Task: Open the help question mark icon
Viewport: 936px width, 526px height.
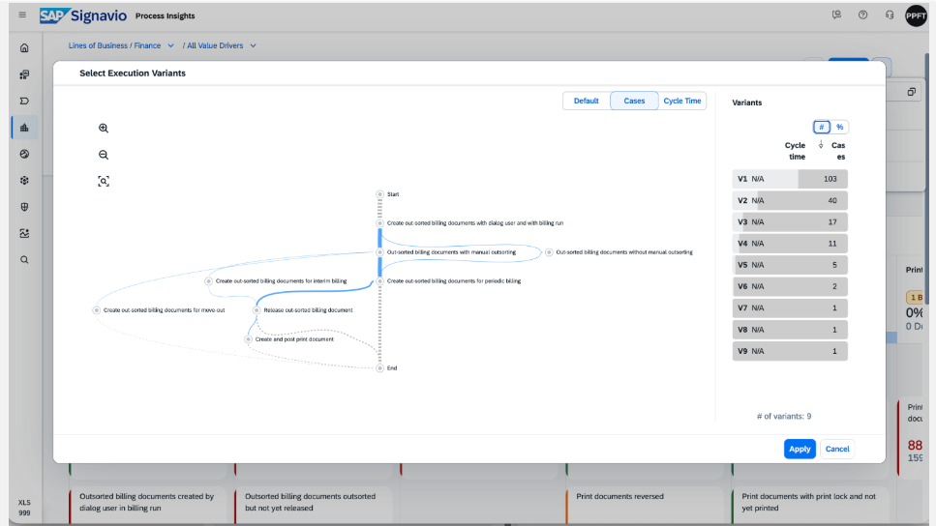Action: 862,15
